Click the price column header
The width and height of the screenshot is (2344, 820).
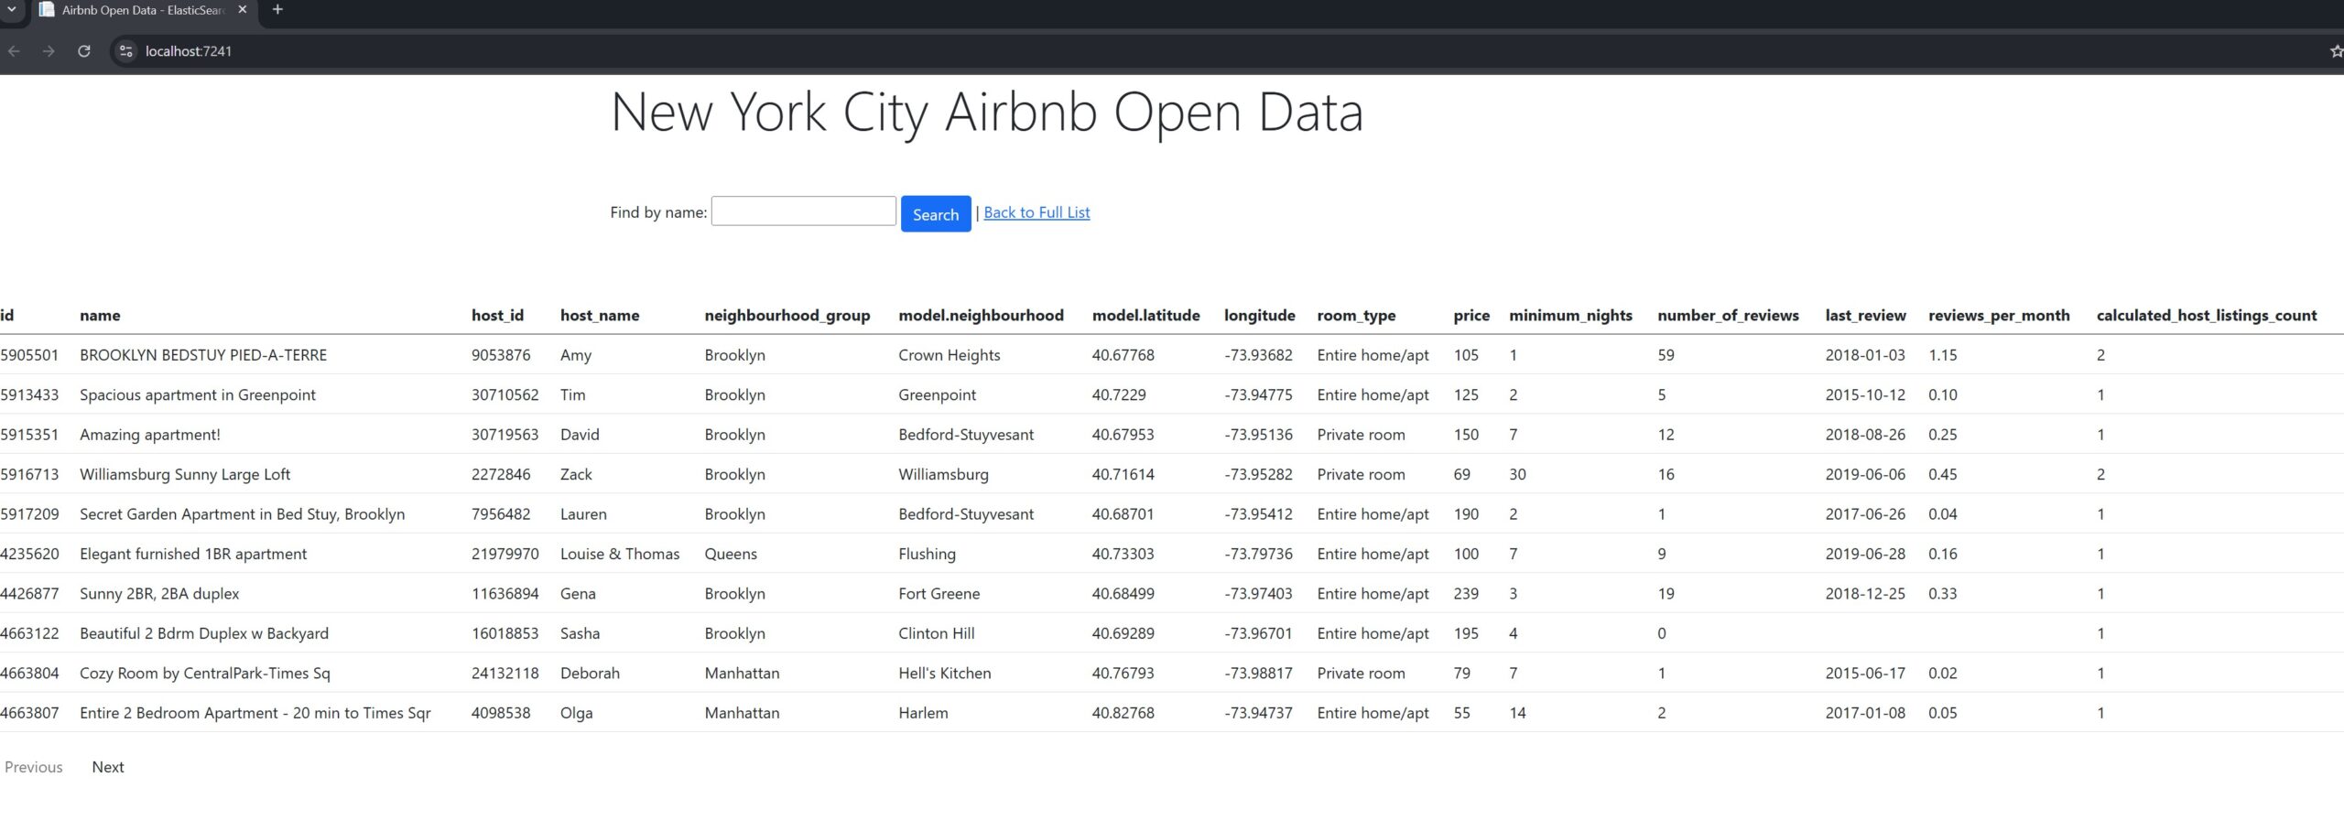[x=1471, y=315]
